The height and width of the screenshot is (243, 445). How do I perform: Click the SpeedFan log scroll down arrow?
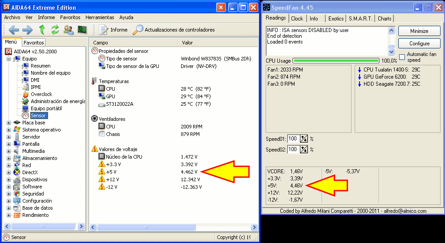pos(391,52)
